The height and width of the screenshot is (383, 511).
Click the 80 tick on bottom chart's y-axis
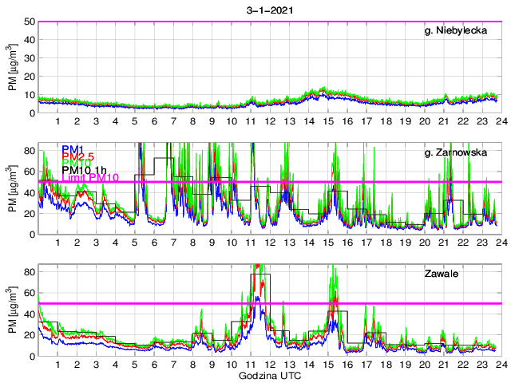click(28, 271)
